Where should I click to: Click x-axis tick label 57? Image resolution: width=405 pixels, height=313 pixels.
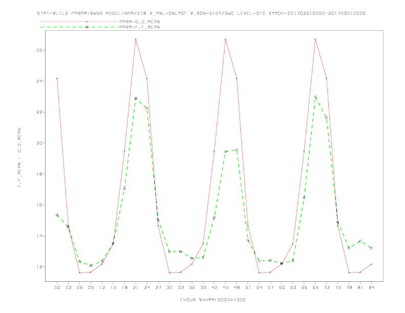tap(271, 287)
